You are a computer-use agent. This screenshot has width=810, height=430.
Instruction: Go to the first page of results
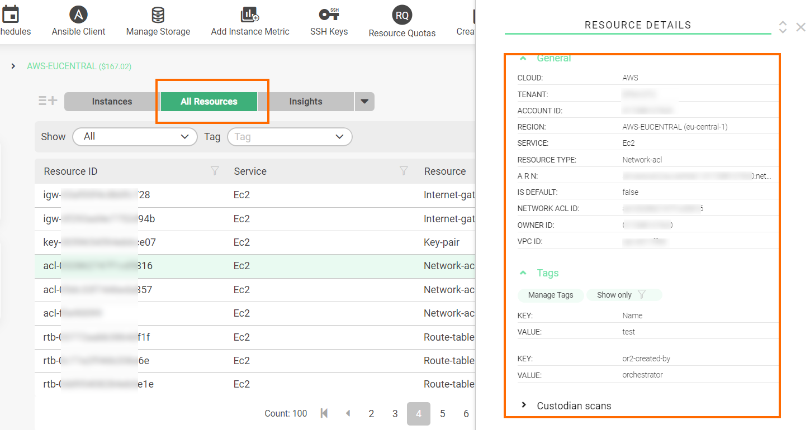tap(324, 414)
